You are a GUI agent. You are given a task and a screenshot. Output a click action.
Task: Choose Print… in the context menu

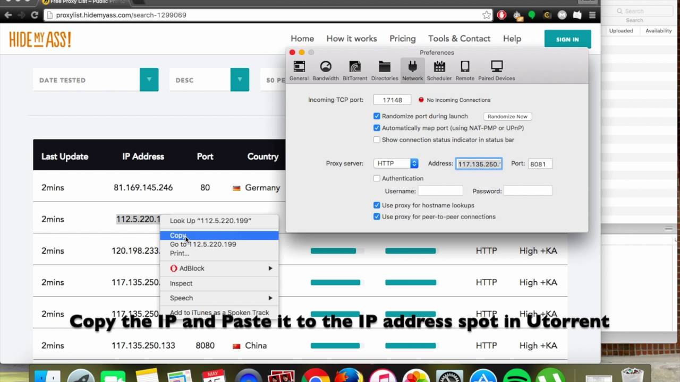tap(219, 253)
